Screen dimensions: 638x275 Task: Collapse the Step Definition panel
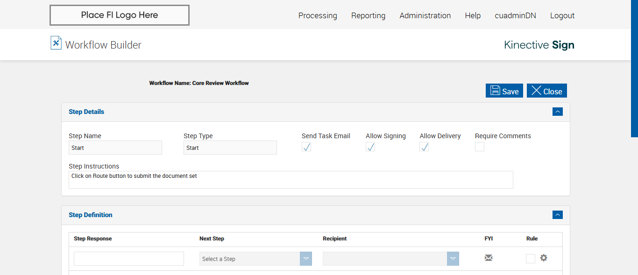pyautogui.click(x=557, y=215)
